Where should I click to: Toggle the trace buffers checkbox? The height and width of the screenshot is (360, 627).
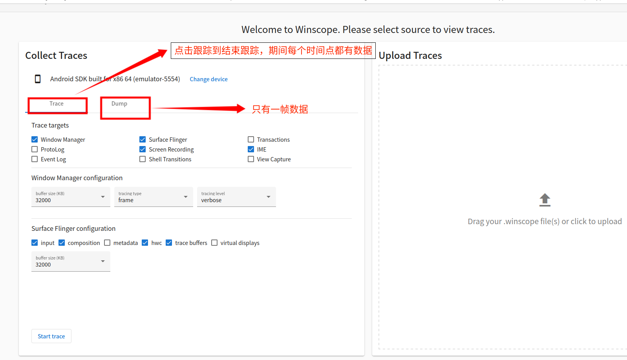(x=169, y=243)
